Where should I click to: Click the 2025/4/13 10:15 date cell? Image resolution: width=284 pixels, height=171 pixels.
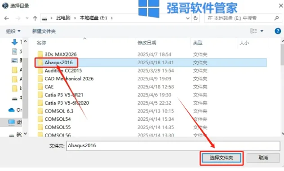[155, 111]
